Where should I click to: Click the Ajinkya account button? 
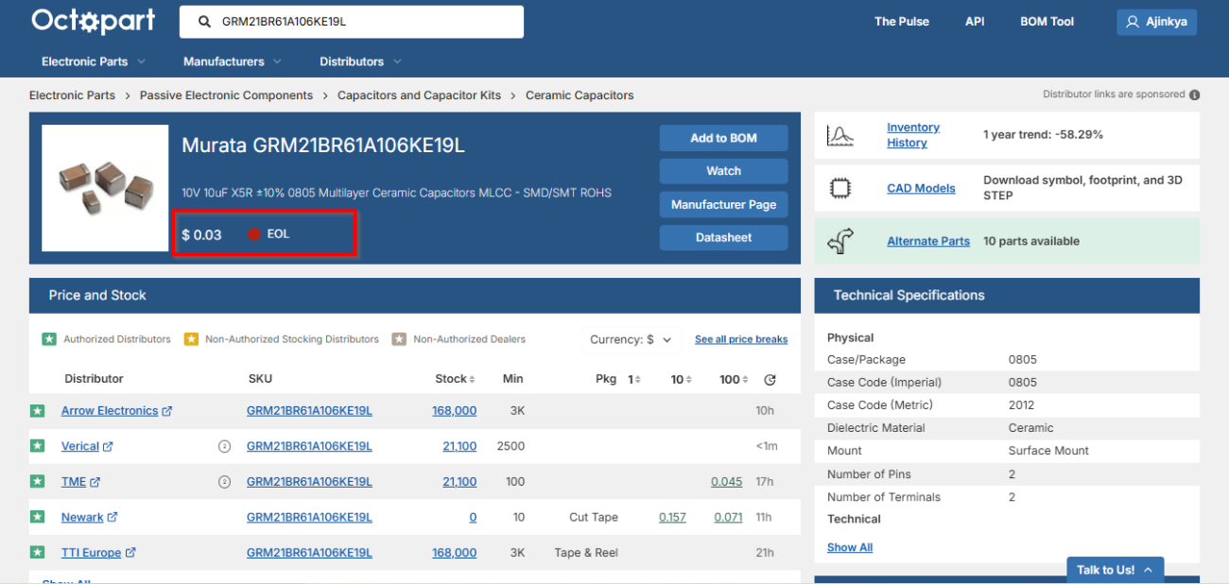click(1157, 22)
